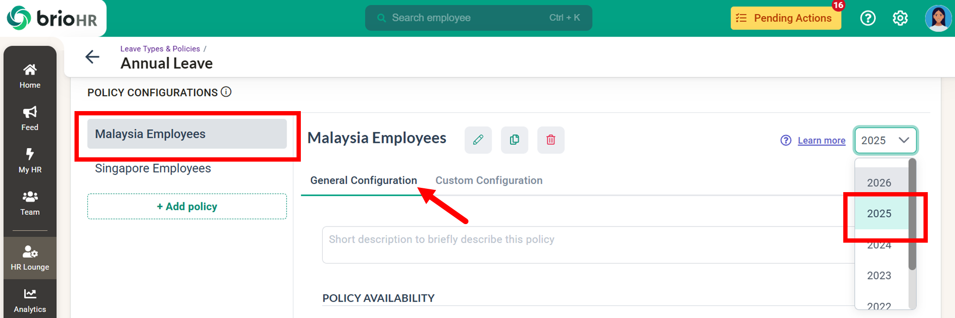Open Analytics in the sidebar
This screenshot has height=318, width=955.
[x=30, y=300]
